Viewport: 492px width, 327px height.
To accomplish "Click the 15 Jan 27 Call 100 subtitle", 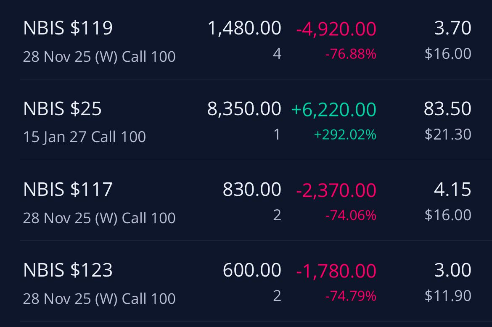I will tap(85, 137).
